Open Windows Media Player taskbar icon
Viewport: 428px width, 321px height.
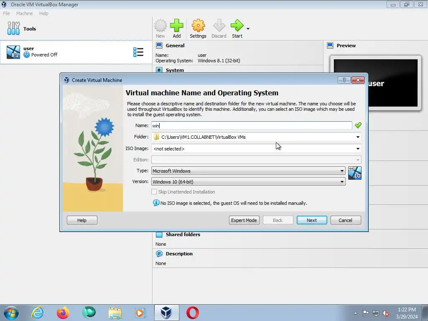tap(140, 313)
